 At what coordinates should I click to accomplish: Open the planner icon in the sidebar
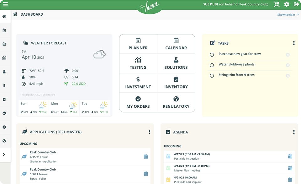[4, 30]
